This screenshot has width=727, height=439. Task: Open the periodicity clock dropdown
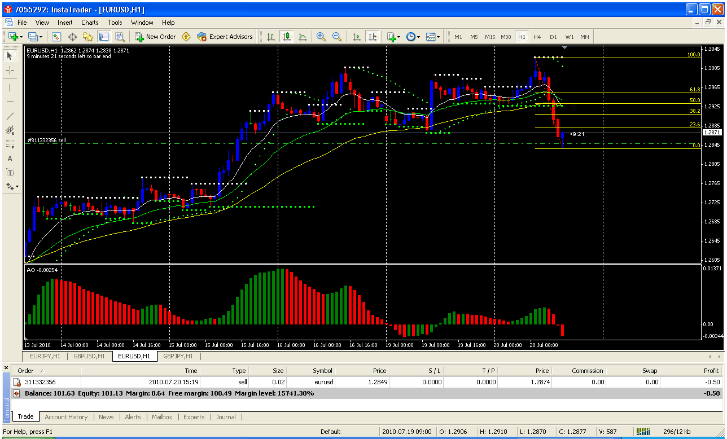point(413,37)
